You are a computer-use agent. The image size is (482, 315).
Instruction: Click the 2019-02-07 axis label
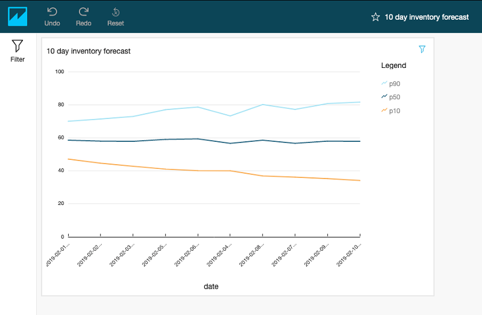pos(284,254)
